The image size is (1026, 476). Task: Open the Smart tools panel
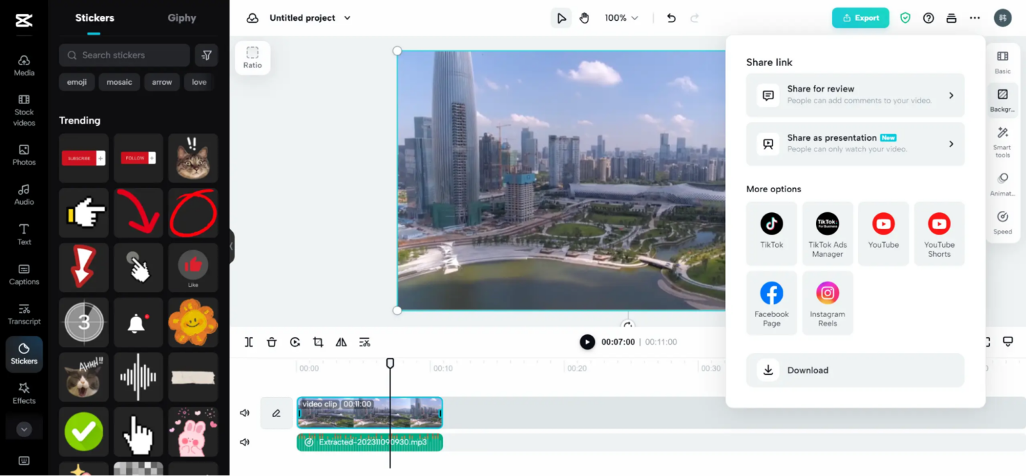(1002, 141)
